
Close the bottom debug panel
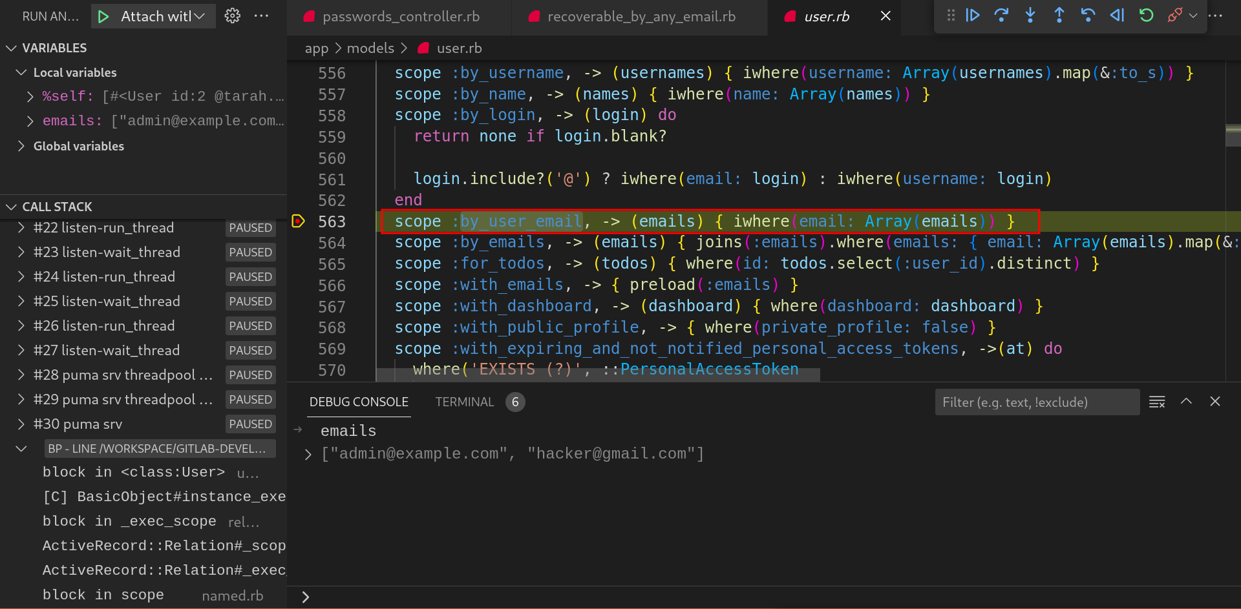point(1215,402)
